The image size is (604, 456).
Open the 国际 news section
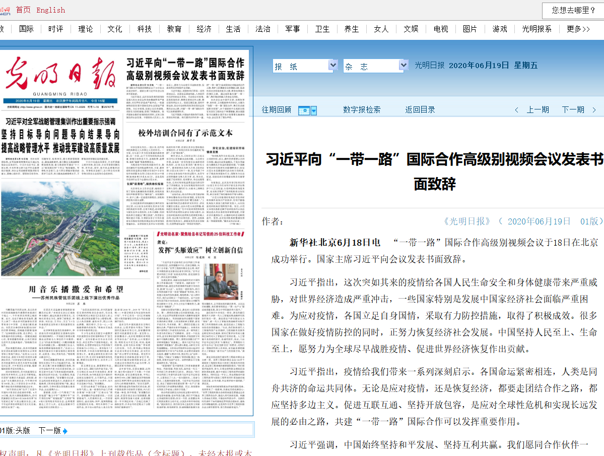pyautogui.click(x=26, y=29)
